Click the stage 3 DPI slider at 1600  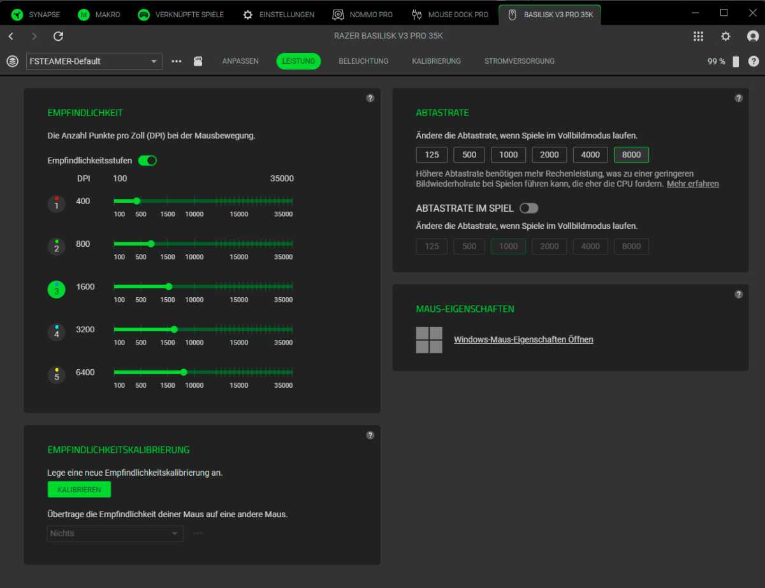pos(168,286)
